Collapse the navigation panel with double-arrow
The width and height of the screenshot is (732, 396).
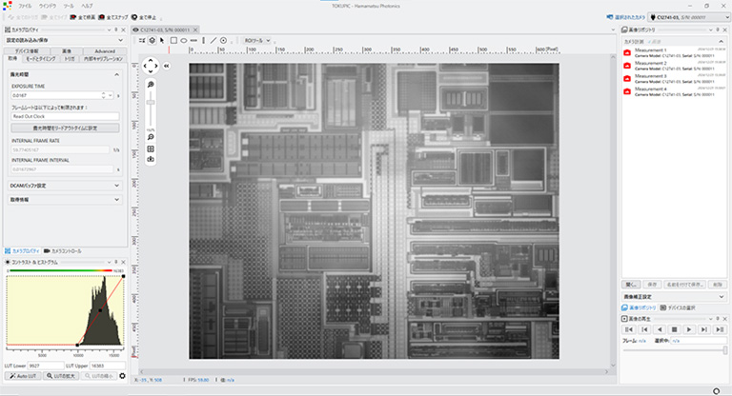tap(167, 66)
